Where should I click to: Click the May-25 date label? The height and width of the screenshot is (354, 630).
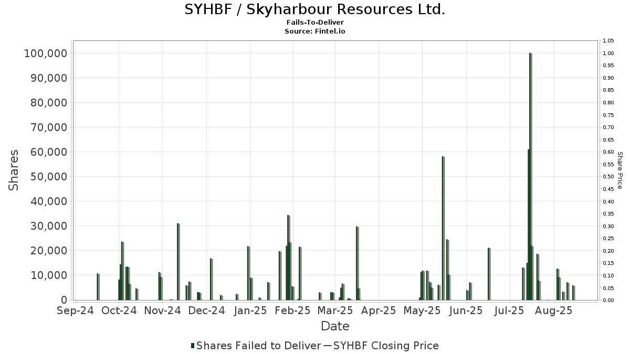(423, 310)
